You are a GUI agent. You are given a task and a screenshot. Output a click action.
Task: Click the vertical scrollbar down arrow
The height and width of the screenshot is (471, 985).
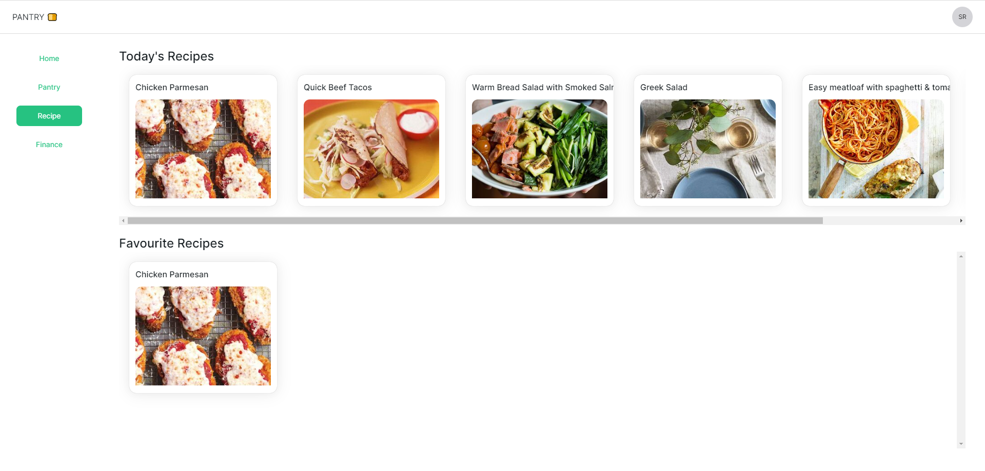[961, 444]
